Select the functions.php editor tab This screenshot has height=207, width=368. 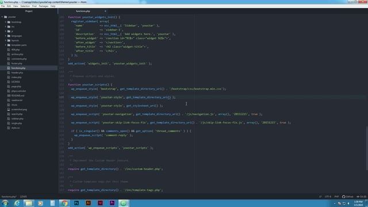[83, 11]
